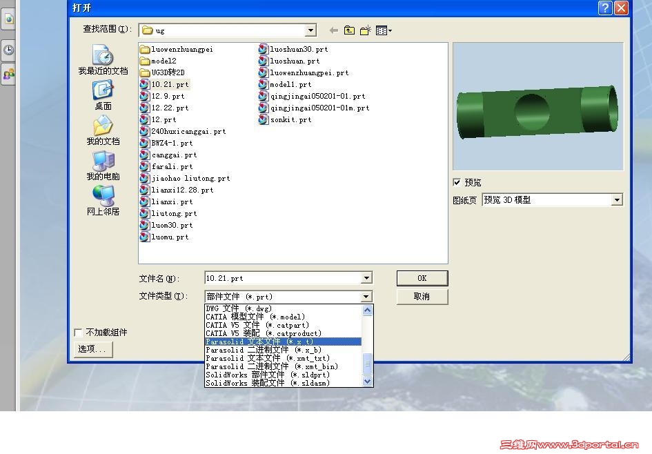The image size is (652, 454).
Task: Open the luowenzhuangpei folder
Action: pyautogui.click(x=177, y=49)
